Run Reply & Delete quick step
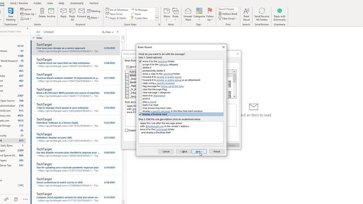 [116, 18]
